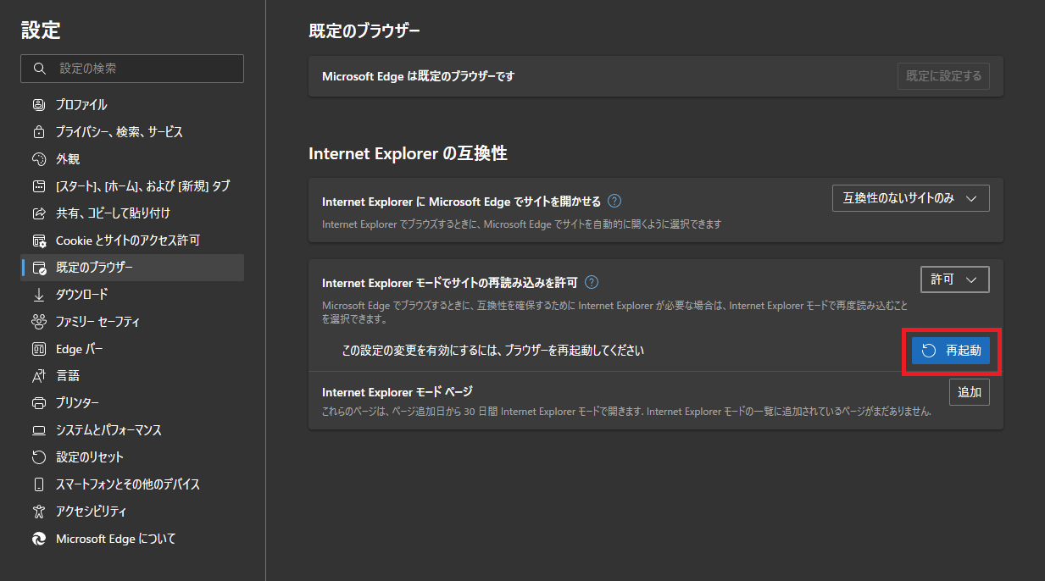Click the description starting これらのページは、ページ追加日から 30 日間
The image size is (1045, 581).
pos(627,412)
